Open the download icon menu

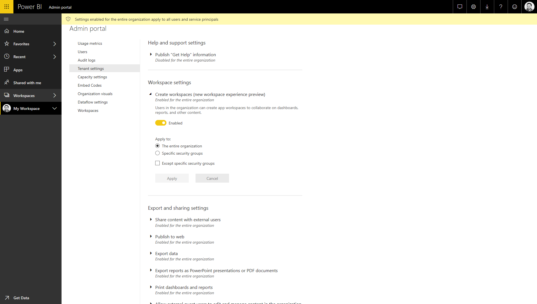pyautogui.click(x=487, y=7)
